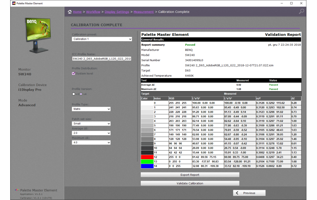The image size is (317, 200).
Task: Click the Previous button's left arrow icon
Action: tap(237, 193)
